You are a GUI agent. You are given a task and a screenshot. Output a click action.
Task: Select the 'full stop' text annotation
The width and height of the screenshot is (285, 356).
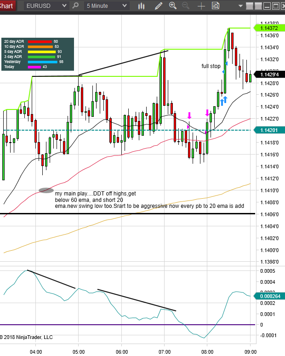211,66
